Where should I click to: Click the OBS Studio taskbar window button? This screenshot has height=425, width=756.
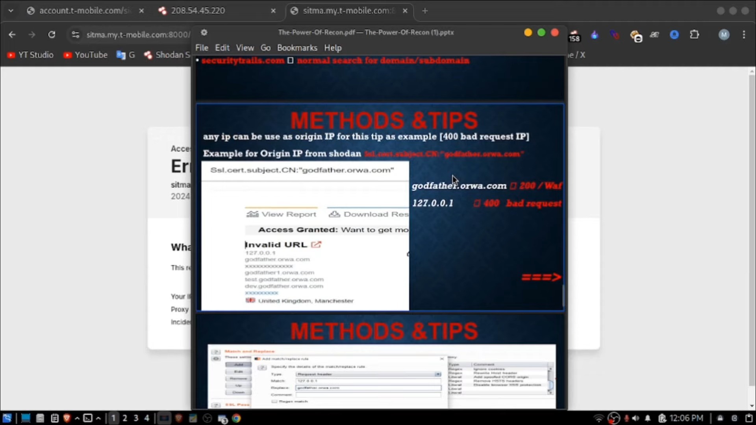pos(208,418)
